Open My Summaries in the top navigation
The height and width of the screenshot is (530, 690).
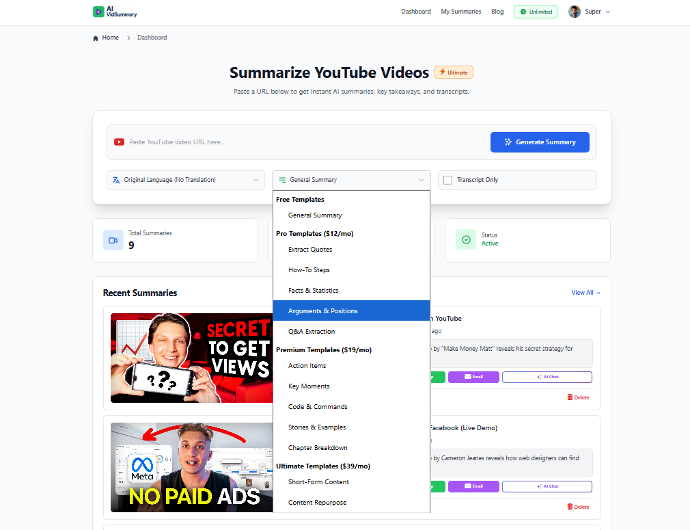click(460, 12)
